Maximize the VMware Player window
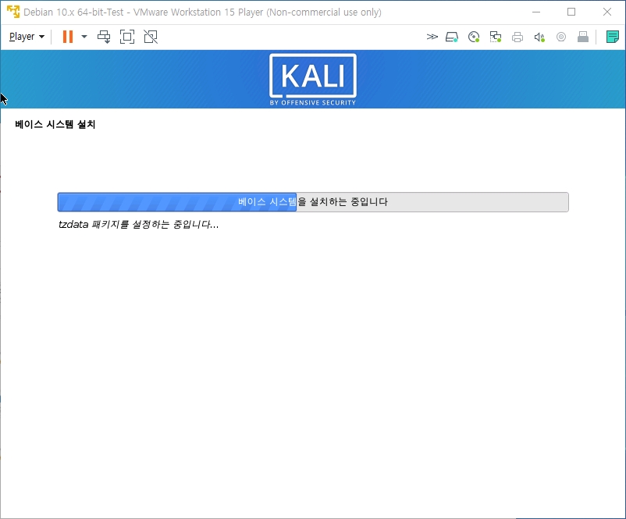Viewport: 626px width, 519px height. (571, 12)
